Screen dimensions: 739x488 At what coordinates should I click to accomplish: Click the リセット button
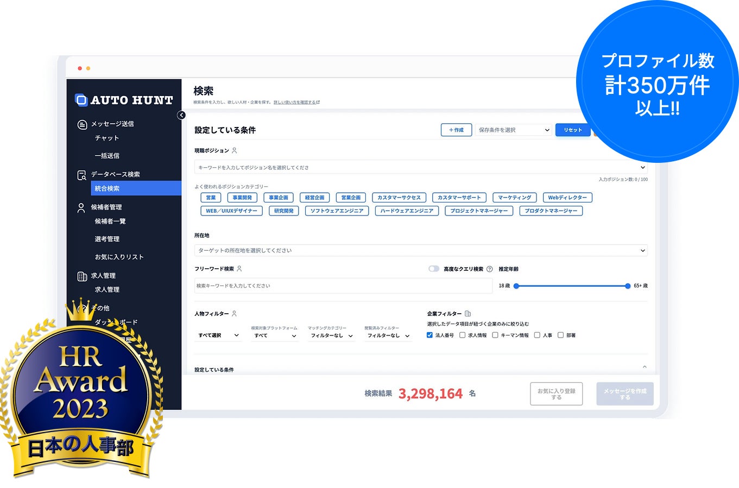click(573, 130)
